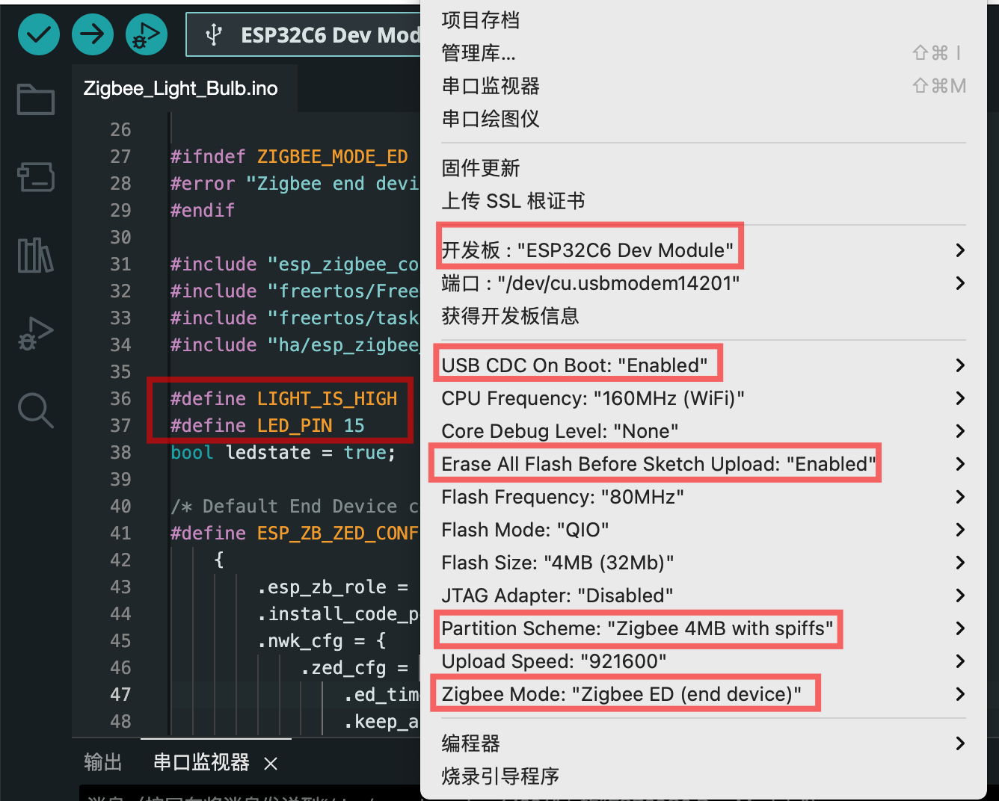
Task: Switch to the 串口监视器 panel tab
Action: [x=201, y=762]
